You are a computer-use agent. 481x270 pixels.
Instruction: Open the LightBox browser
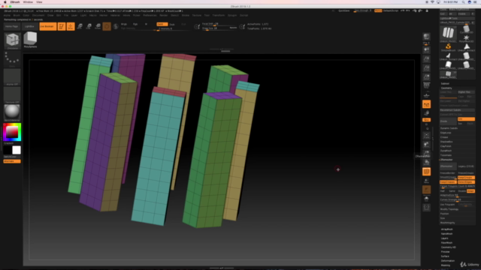click(x=29, y=27)
